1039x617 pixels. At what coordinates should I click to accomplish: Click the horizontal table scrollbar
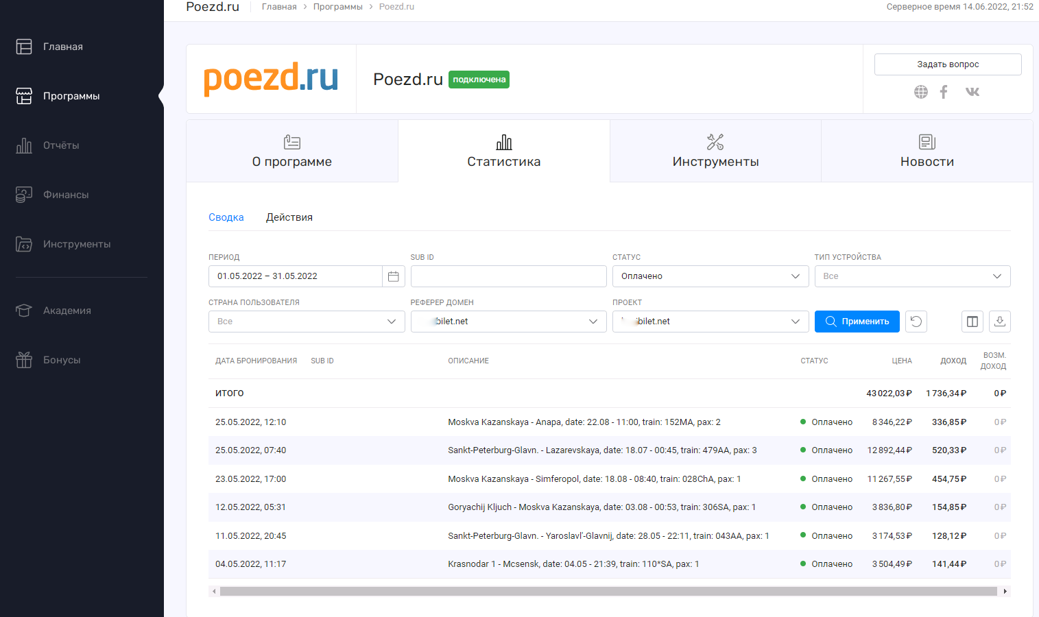click(x=609, y=591)
